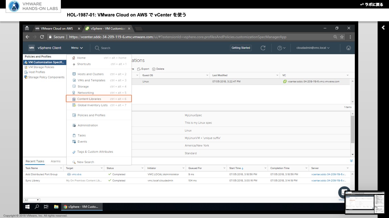389x218 pixels.
Task: Click the Delete icon in the toolbar
Action: coord(154,69)
